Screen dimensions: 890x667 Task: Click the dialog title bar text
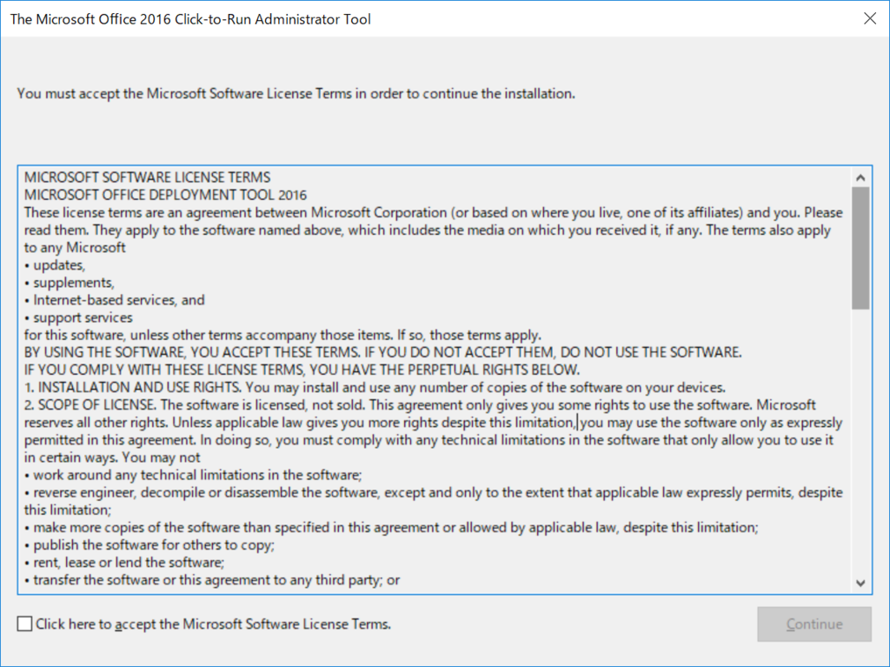190,19
